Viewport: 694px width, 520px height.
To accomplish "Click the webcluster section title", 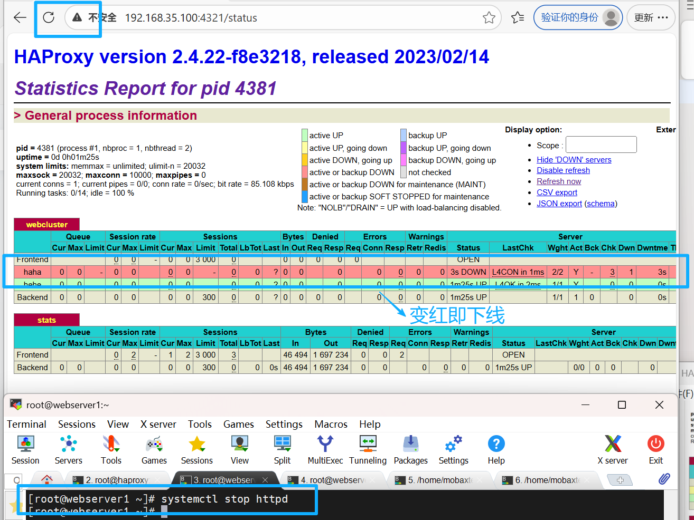I will 46,224.
